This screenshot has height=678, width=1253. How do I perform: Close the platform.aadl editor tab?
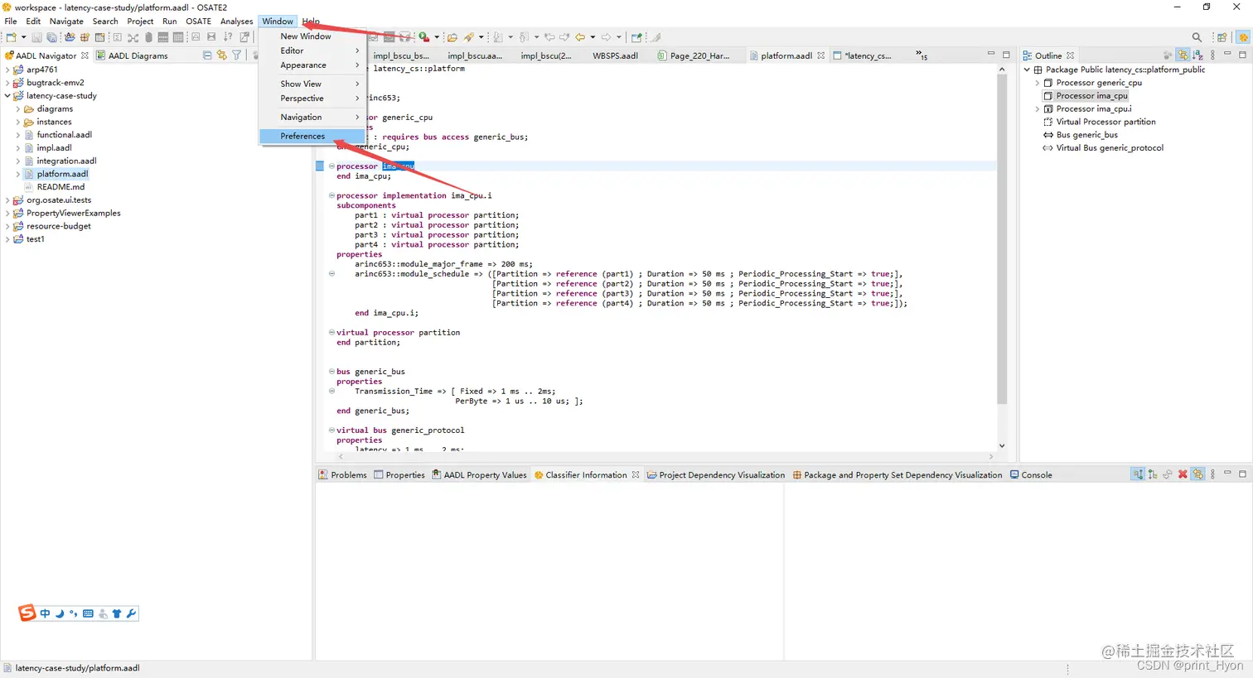pos(821,55)
